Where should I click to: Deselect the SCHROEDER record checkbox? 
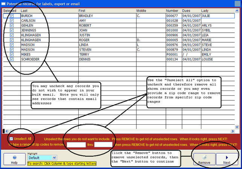click(12, 59)
